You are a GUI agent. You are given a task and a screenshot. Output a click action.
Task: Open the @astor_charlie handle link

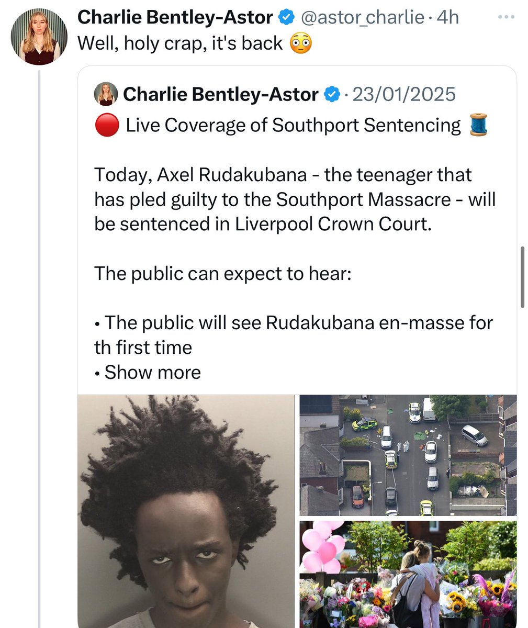[x=362, y=17]
